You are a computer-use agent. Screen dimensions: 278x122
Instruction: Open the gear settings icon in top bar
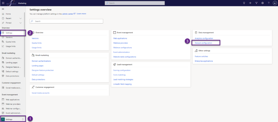tap(263, 3)
